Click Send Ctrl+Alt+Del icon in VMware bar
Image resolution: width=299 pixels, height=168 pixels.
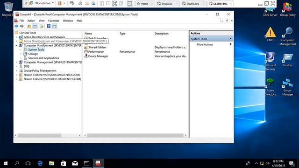pos(71,3)
